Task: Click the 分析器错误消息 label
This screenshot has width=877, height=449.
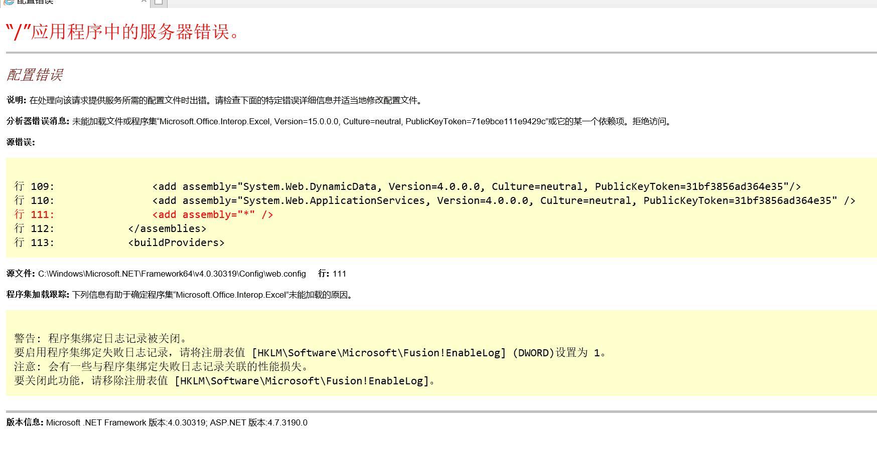Action: (x=38, y=121)
